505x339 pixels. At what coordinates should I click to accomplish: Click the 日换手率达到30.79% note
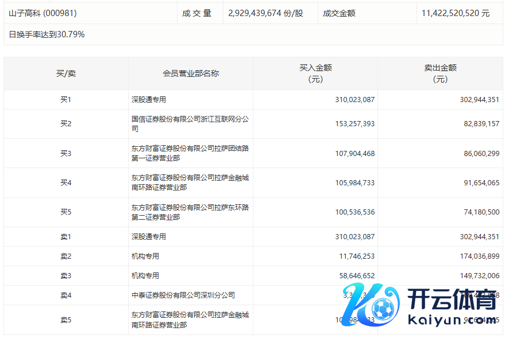coord(47,34)
